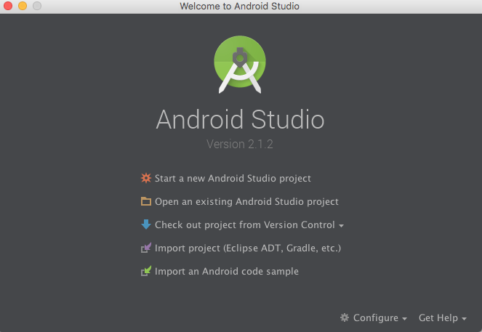Click the green arrow code sample icon
Viewport: 482px width, 332px height.
pyautogui.click(x=146, y=271)
